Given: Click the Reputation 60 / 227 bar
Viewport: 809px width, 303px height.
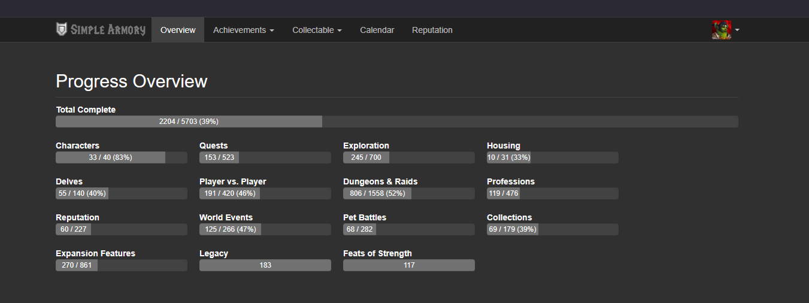Looking at the screenshot, I should tap(122, 229).
